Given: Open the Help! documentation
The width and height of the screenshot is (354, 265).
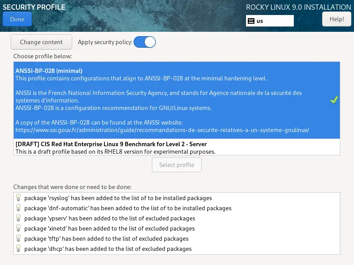Looking at the screenshot, I should point(337,19).
